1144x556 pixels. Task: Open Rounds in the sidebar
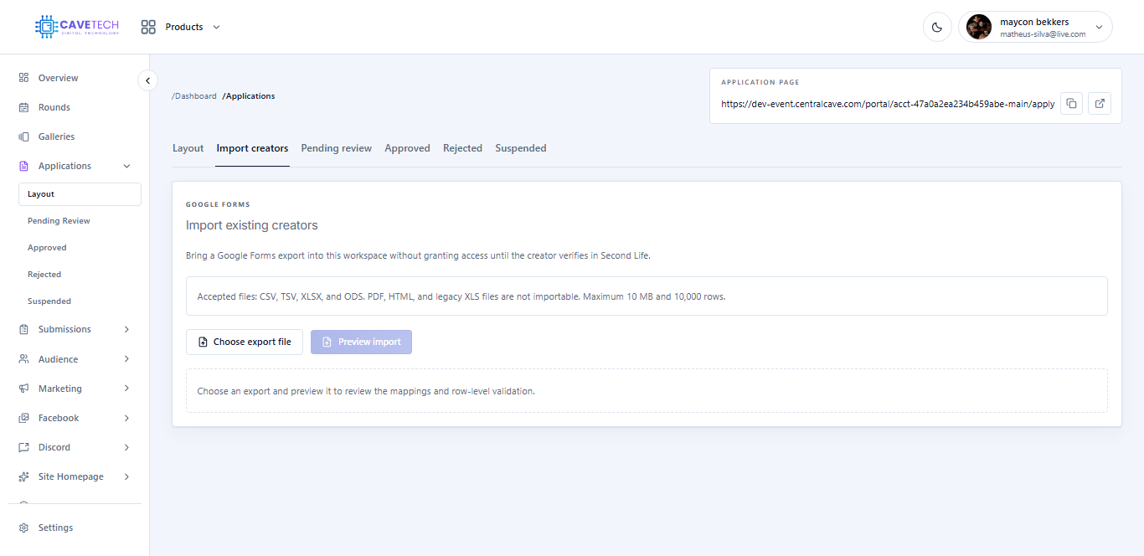coord(54,107)
